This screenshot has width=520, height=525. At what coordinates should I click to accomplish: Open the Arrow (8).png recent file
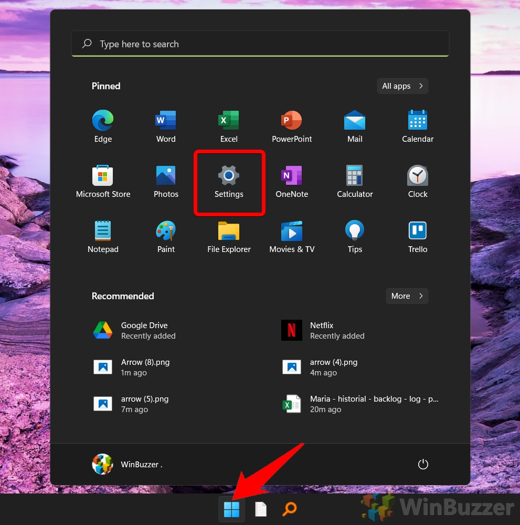coord(131,367)
